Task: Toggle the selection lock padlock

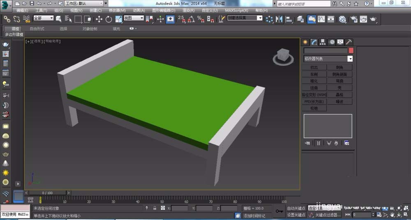Action: click(x=155, y=209)
